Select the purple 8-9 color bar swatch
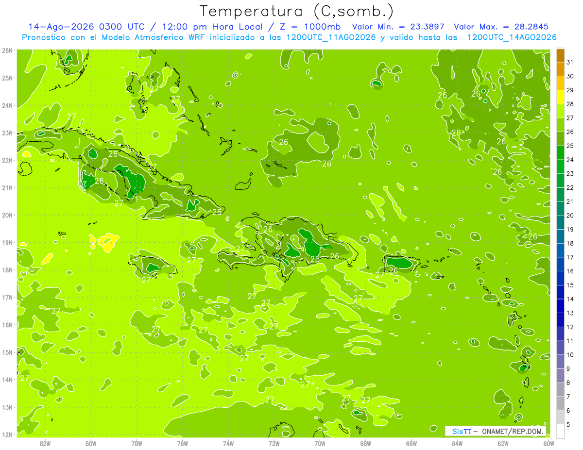The image size is (583, 450). pos(560,376)
